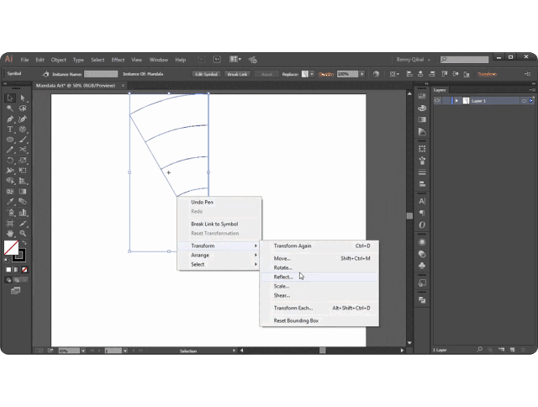Expand Layer 1 disclosure triangle

tap(456, 101)
